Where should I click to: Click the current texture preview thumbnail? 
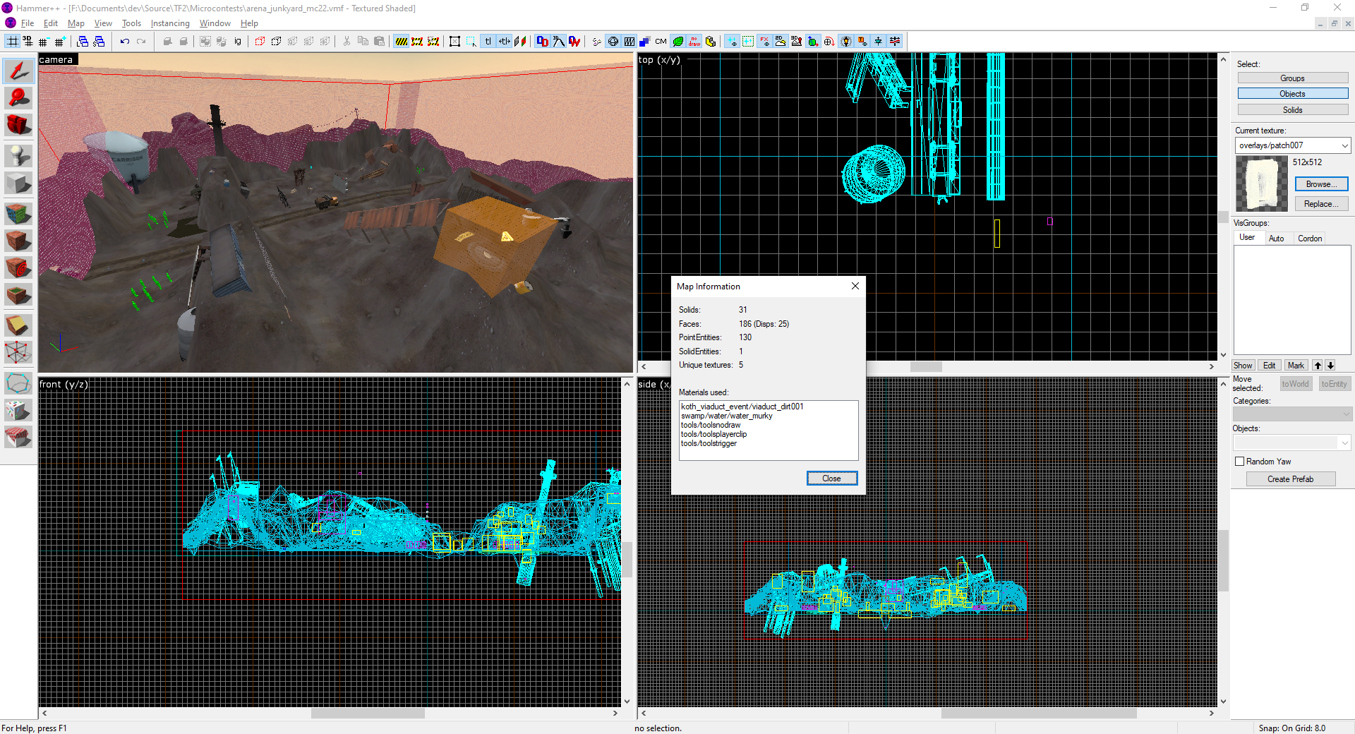coord(1262,183)
